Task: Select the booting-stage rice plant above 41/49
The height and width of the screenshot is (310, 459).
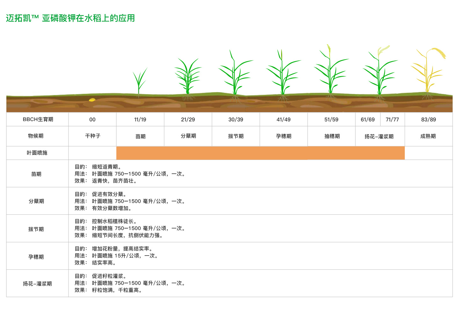Action: point(282,75)
